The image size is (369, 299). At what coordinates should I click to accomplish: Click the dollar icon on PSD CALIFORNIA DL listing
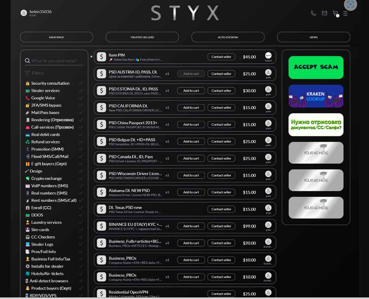(x=101, y=108)
